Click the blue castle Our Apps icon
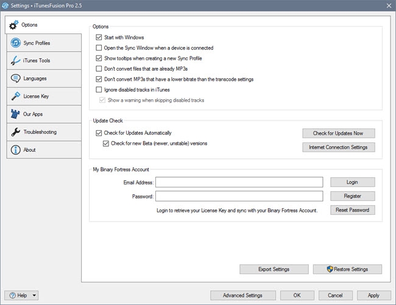The image size is (396, 305). click(x=15, y=114)
